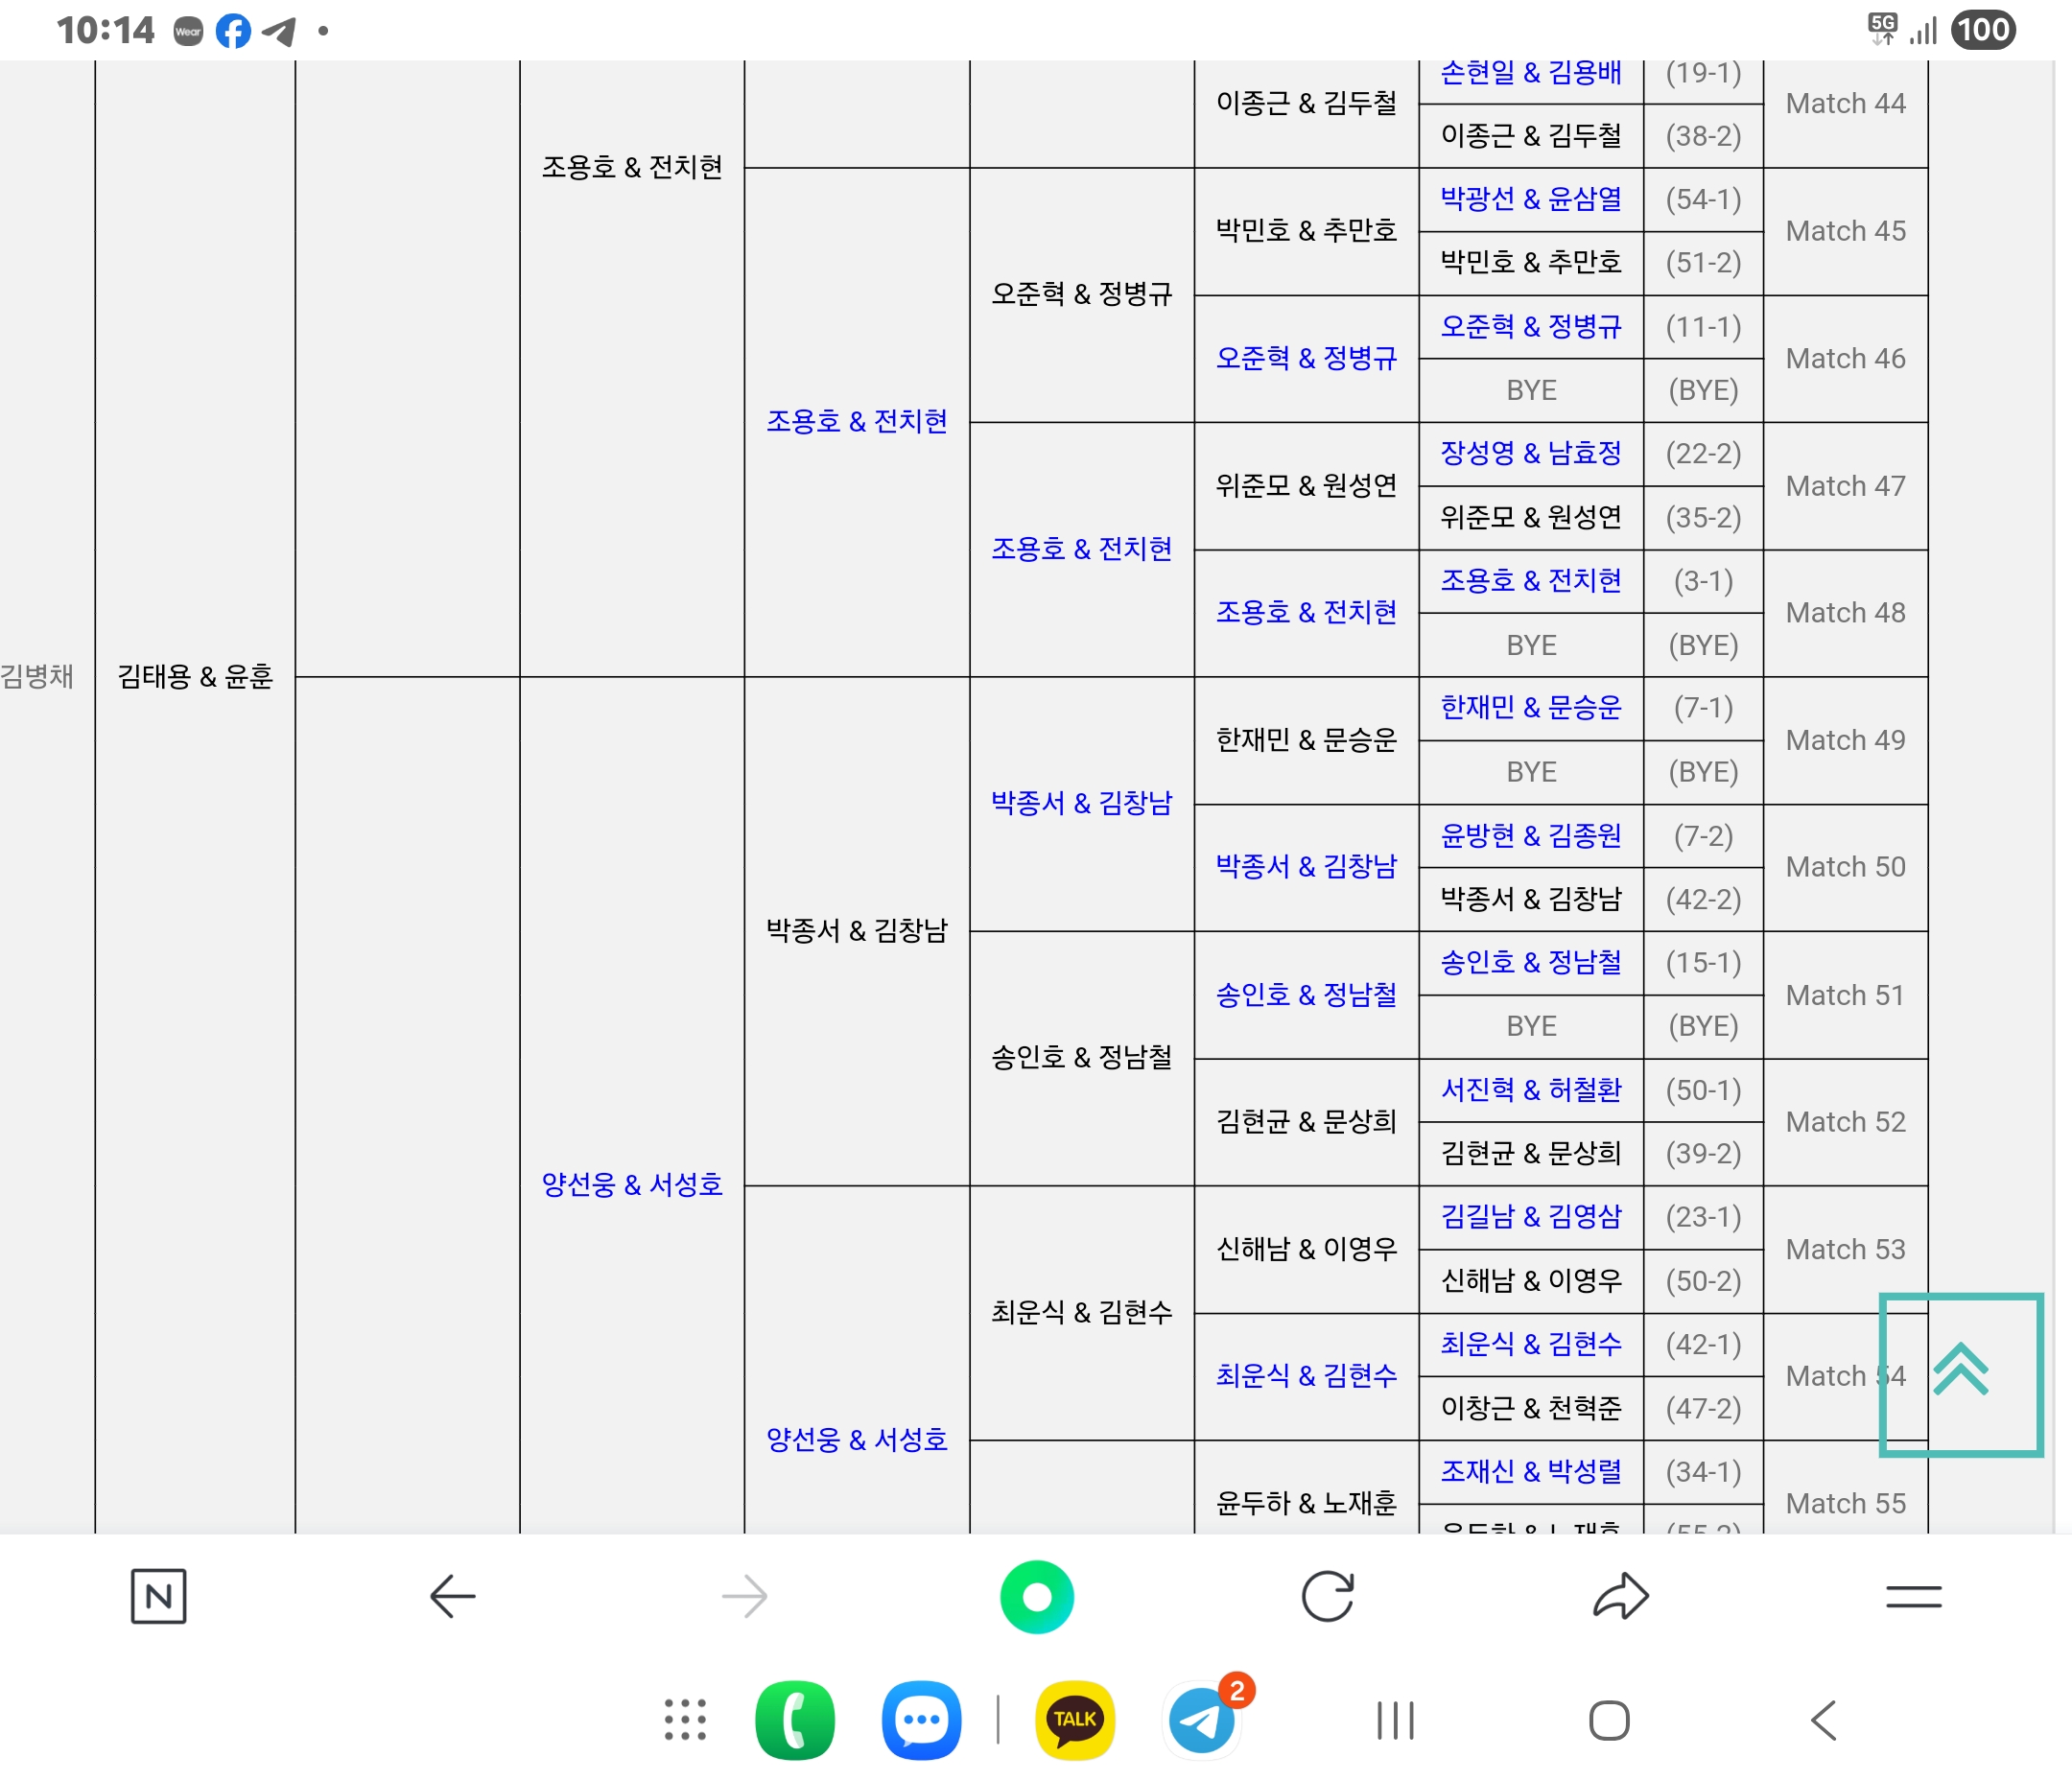Open 양선웅 & 서성호 link in semifinal column
The image size is (2072, 1780).
[x=631, y=1184]
